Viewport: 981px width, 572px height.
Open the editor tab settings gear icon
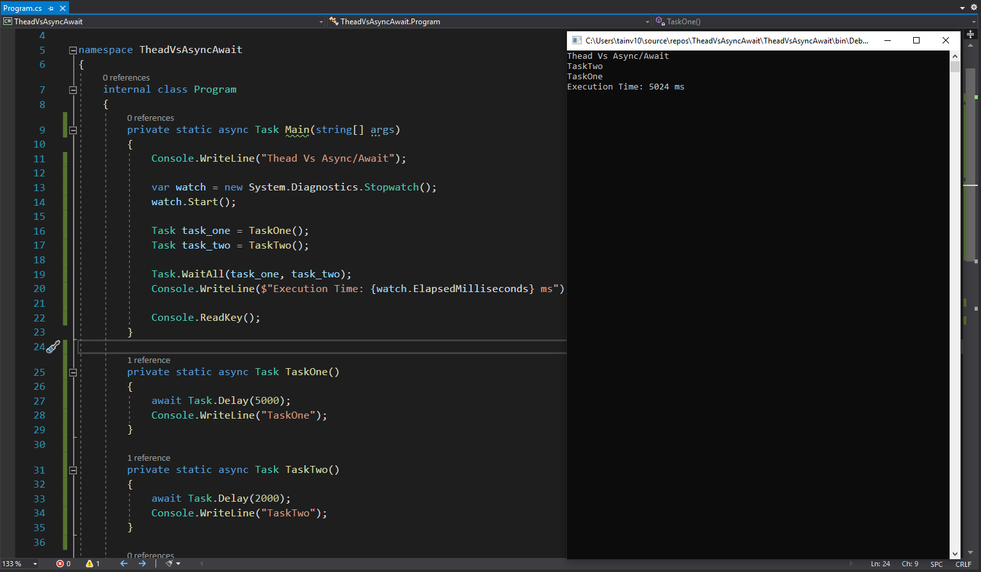(974, 8)
